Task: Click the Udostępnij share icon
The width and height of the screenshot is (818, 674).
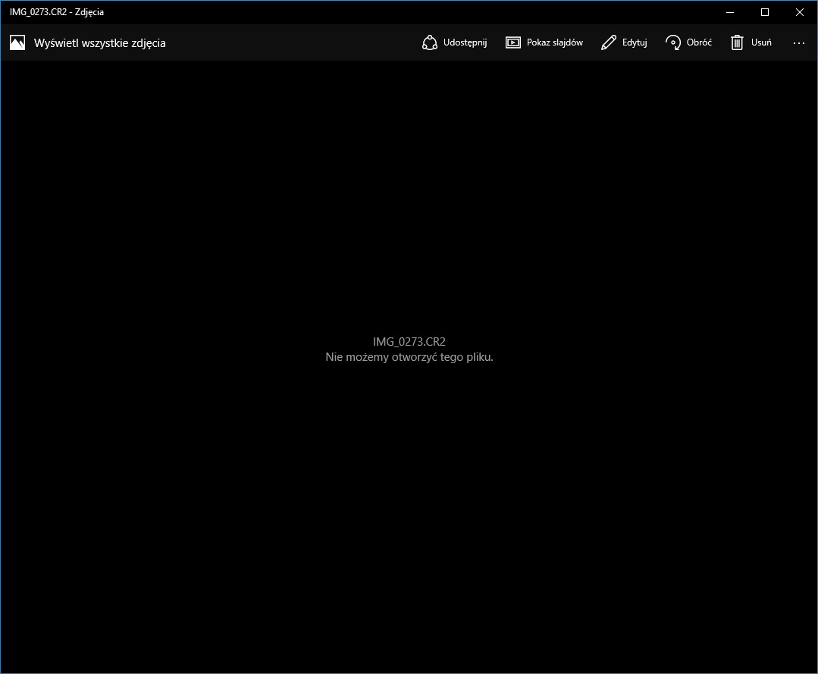Action: pyautogui.click(x=429, y=42)
